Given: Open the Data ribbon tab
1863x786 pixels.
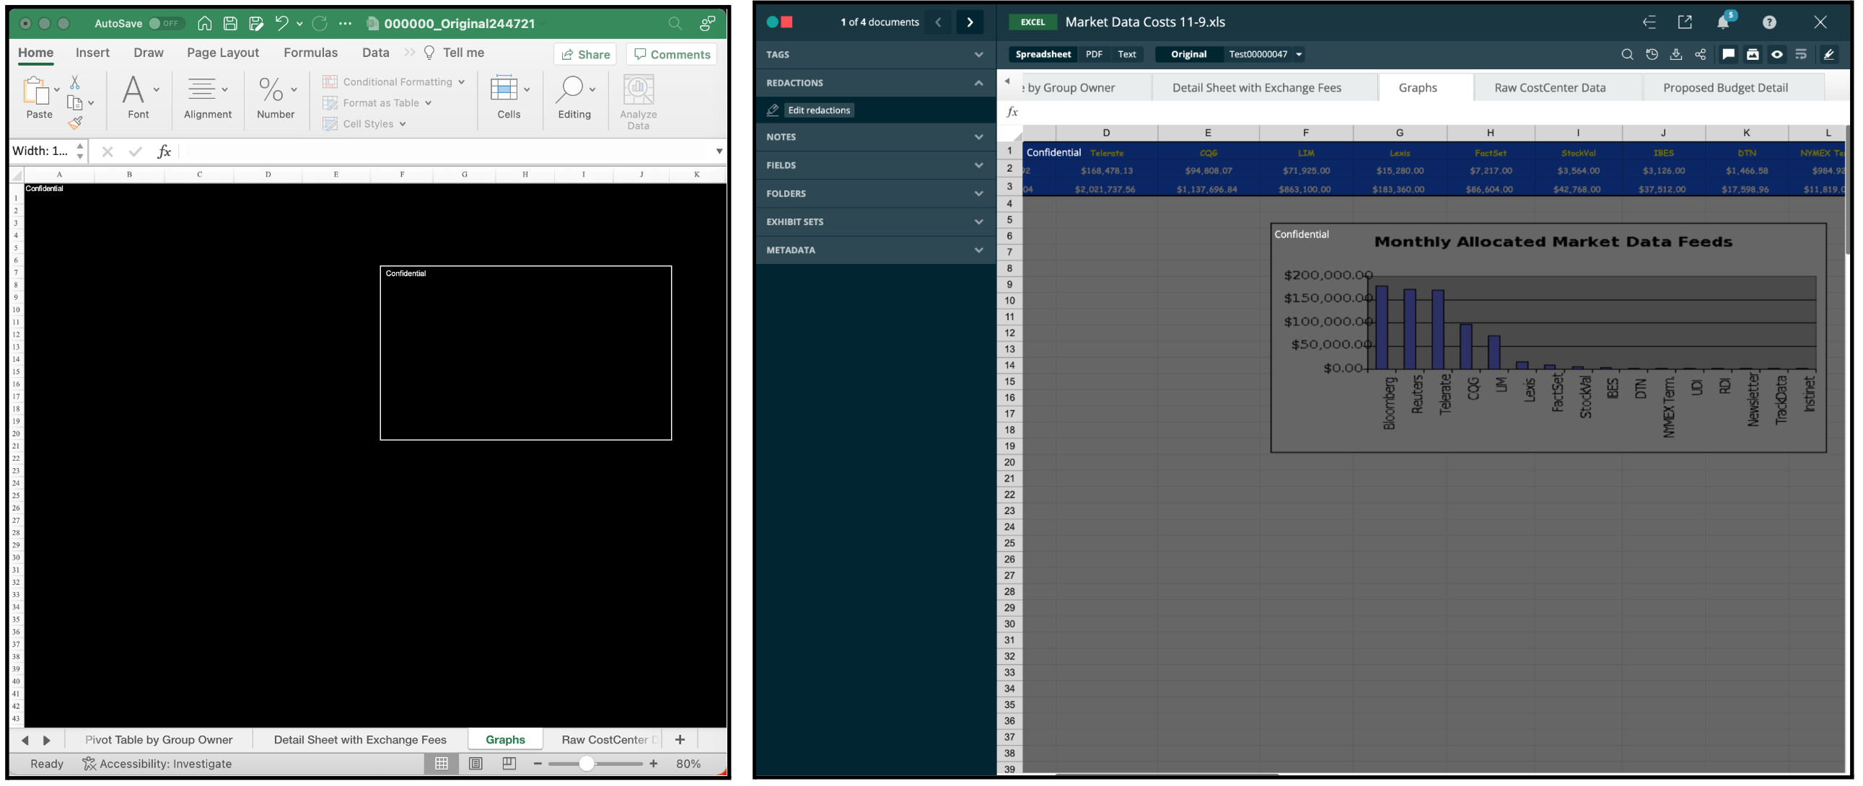Looking at the screenshot, I should pos(375,52).
